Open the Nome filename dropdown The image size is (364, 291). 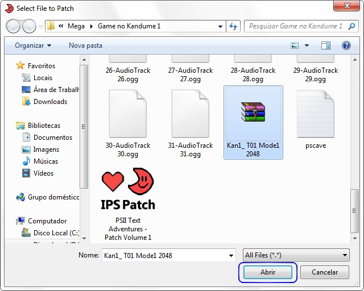(231, 256)
